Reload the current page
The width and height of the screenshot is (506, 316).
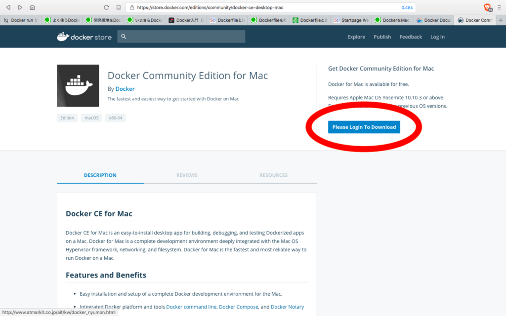(106, 7)
